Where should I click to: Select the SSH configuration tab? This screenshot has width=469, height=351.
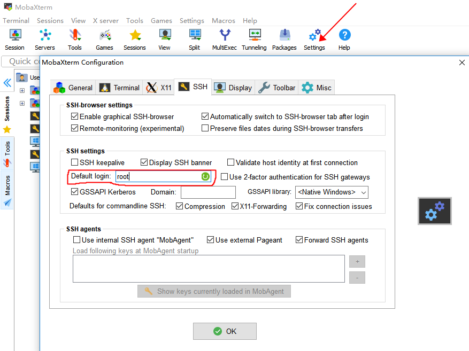click(x=193, y=87)
